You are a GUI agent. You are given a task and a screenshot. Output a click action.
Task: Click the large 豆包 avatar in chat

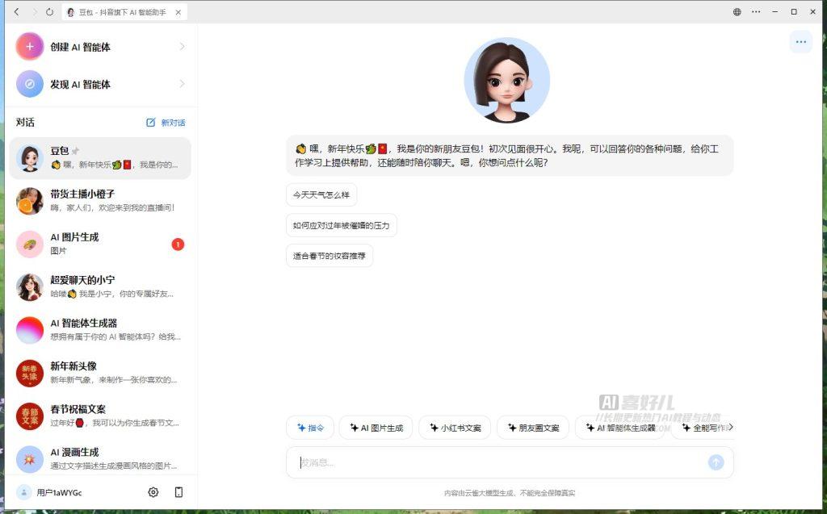pos(507,80)
